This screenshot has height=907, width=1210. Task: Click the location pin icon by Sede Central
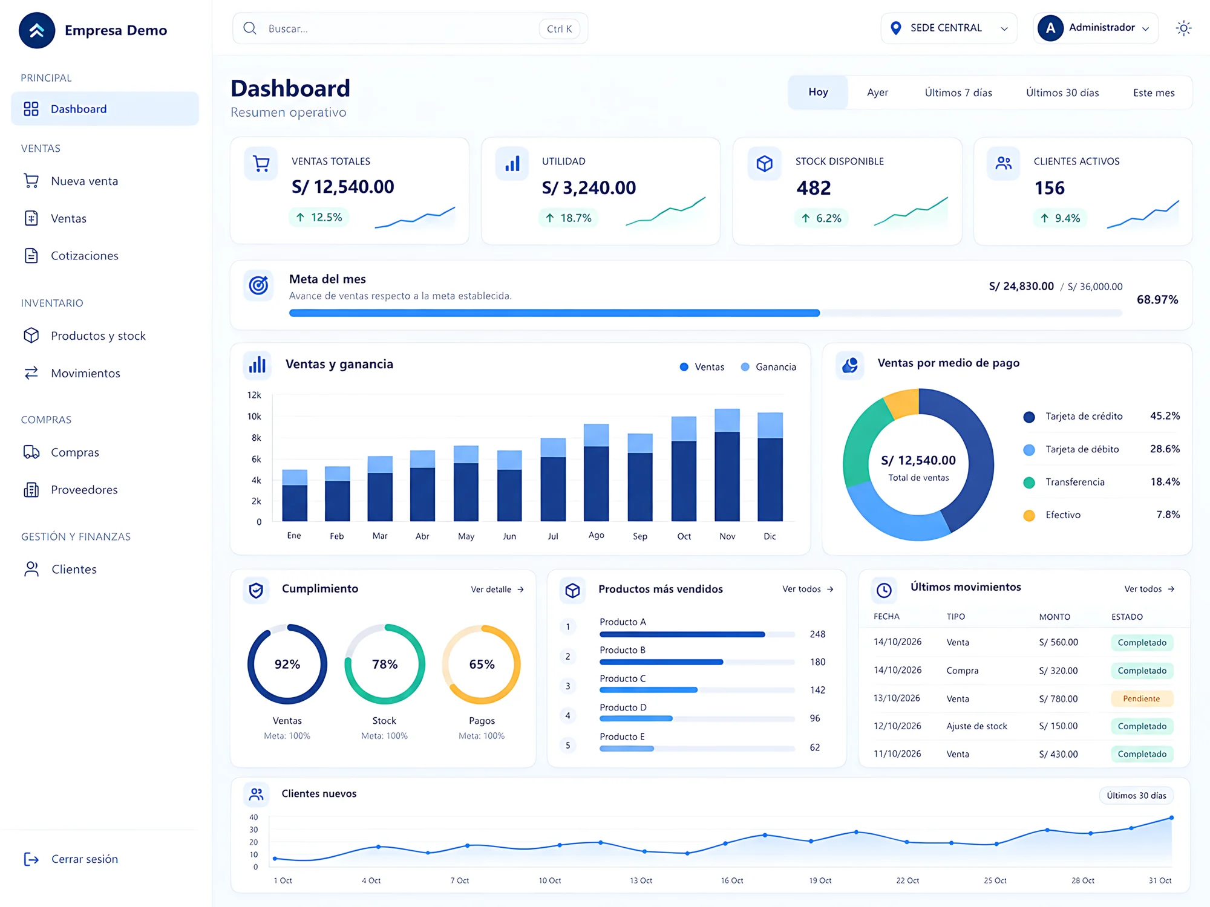896,28
